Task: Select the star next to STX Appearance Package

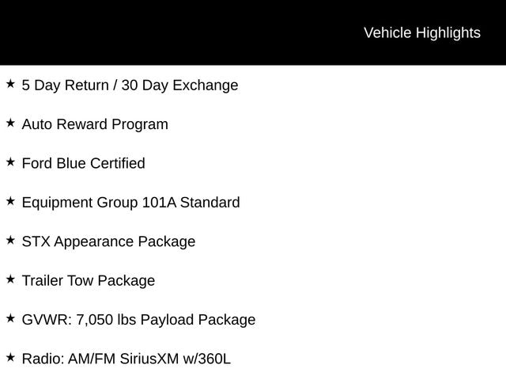Action: [x=10, y=241]
